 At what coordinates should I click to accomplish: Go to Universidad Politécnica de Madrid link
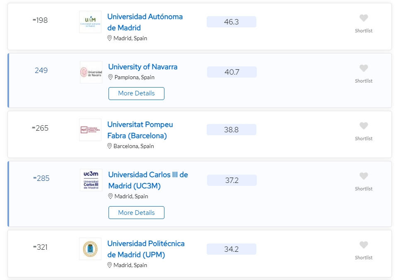click(x=146, y=249)
